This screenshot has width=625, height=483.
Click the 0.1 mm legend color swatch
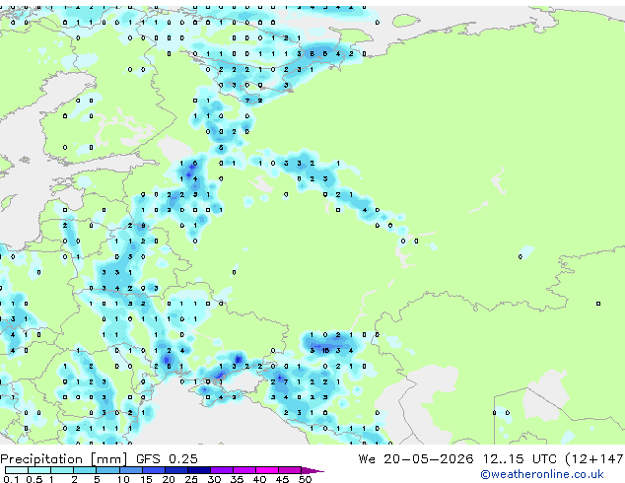click(17, 470)
